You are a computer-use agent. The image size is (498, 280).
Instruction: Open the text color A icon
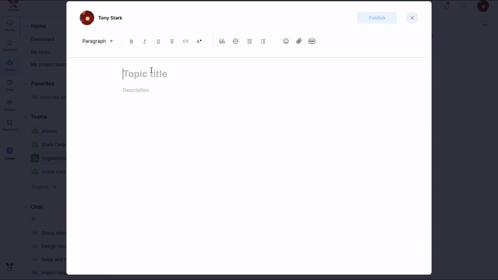pyautogui.click(x=199, y=41)
